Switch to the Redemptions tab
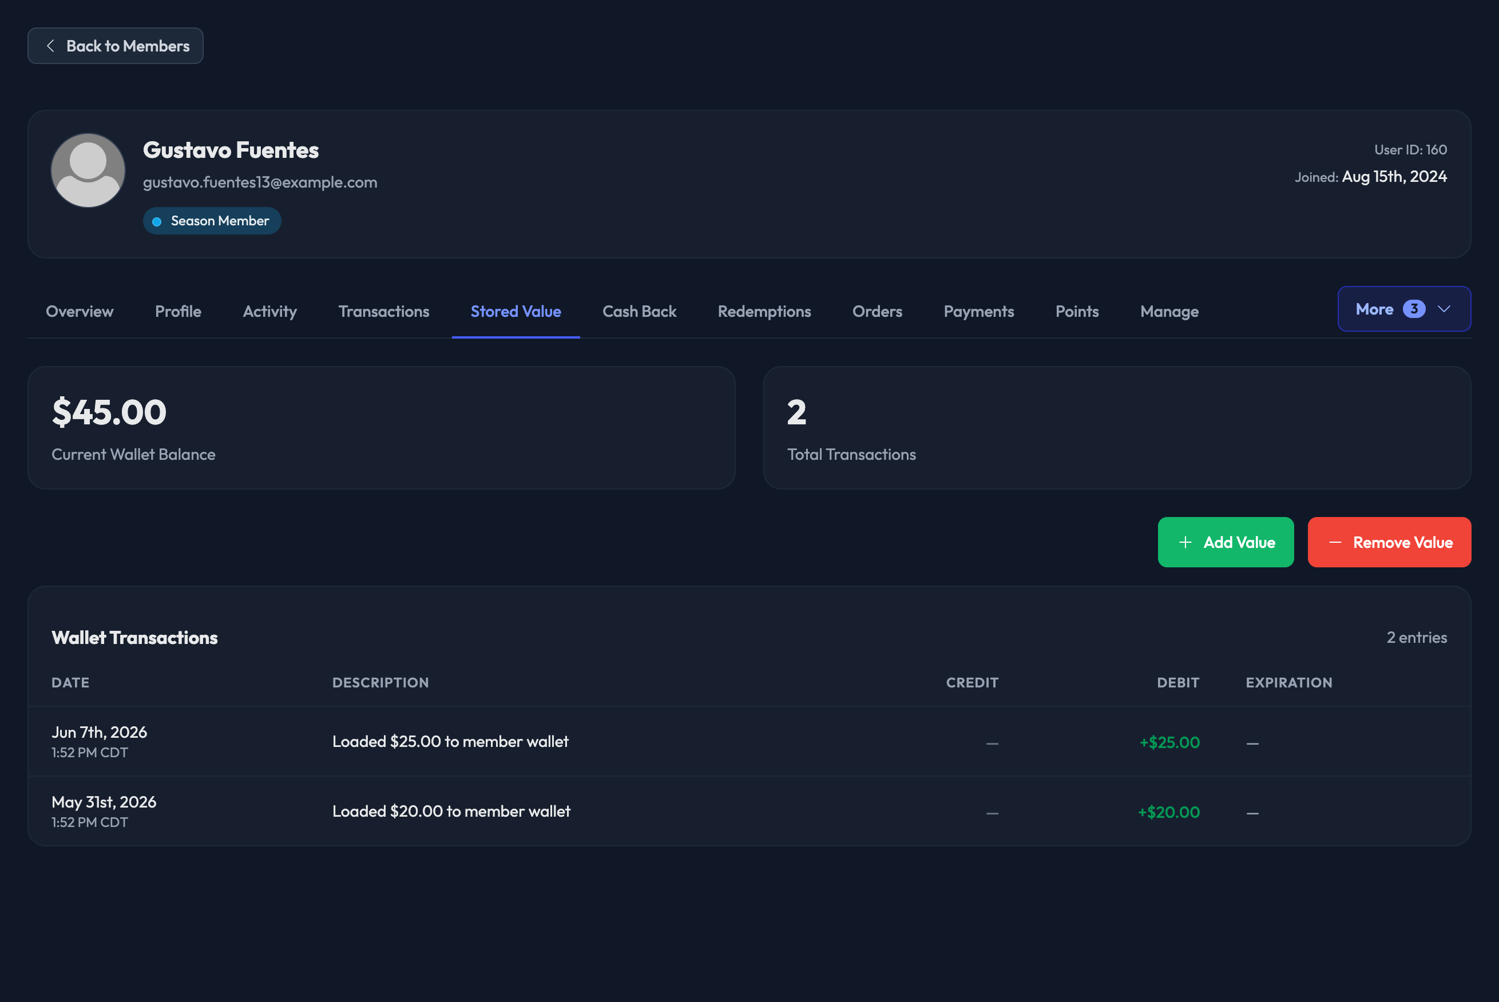1499x1002 pixels. [764, 312]
